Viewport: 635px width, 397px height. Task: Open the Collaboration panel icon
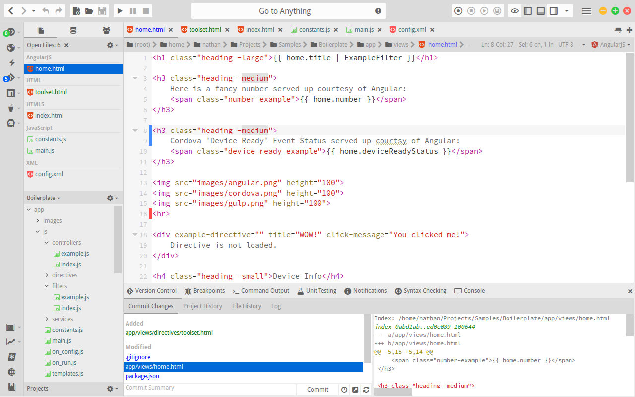tap(106, 30)
